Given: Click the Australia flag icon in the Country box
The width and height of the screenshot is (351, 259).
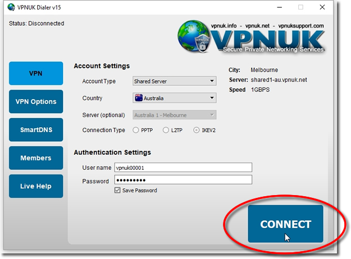Looking at the screenshot, I should (139, 98).
